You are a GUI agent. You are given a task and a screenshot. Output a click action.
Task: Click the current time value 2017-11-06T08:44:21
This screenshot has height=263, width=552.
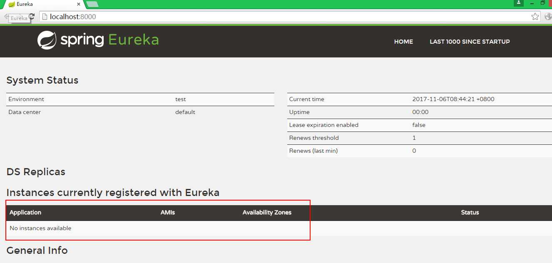[453, 99]
